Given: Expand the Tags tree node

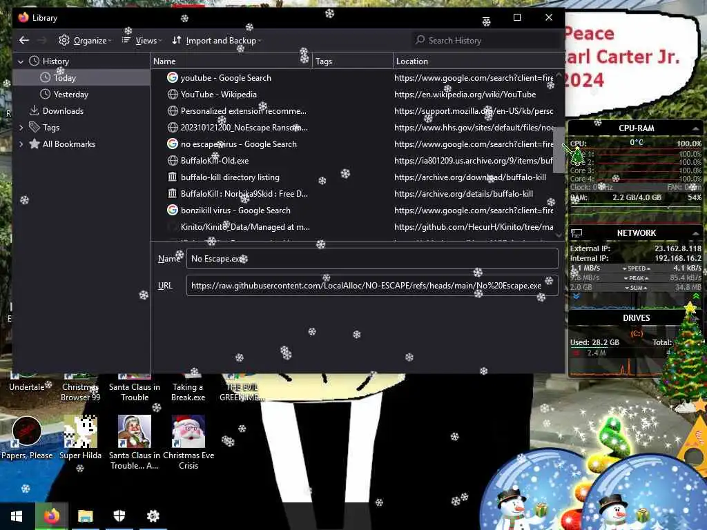Looking at the screenshot, I should point(20,128).
